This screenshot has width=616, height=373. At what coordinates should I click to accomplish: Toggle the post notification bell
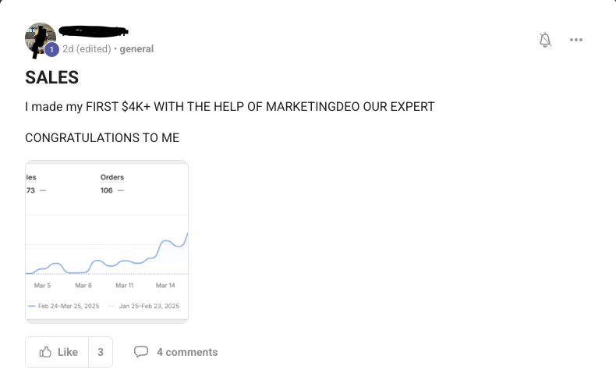[x=545, y=40]
